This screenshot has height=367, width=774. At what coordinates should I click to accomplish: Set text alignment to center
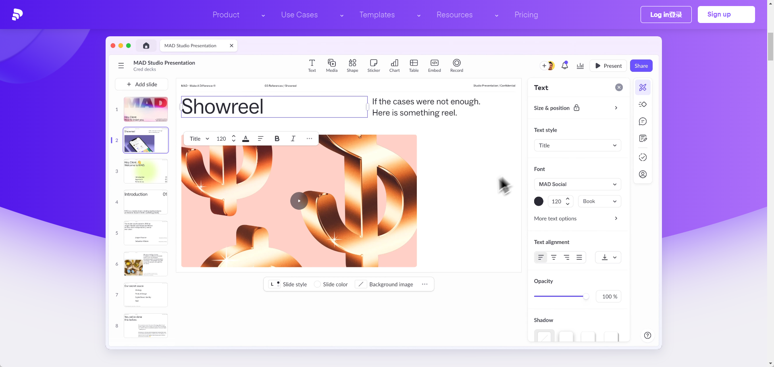pyautogui.click(x=554, y=257)
